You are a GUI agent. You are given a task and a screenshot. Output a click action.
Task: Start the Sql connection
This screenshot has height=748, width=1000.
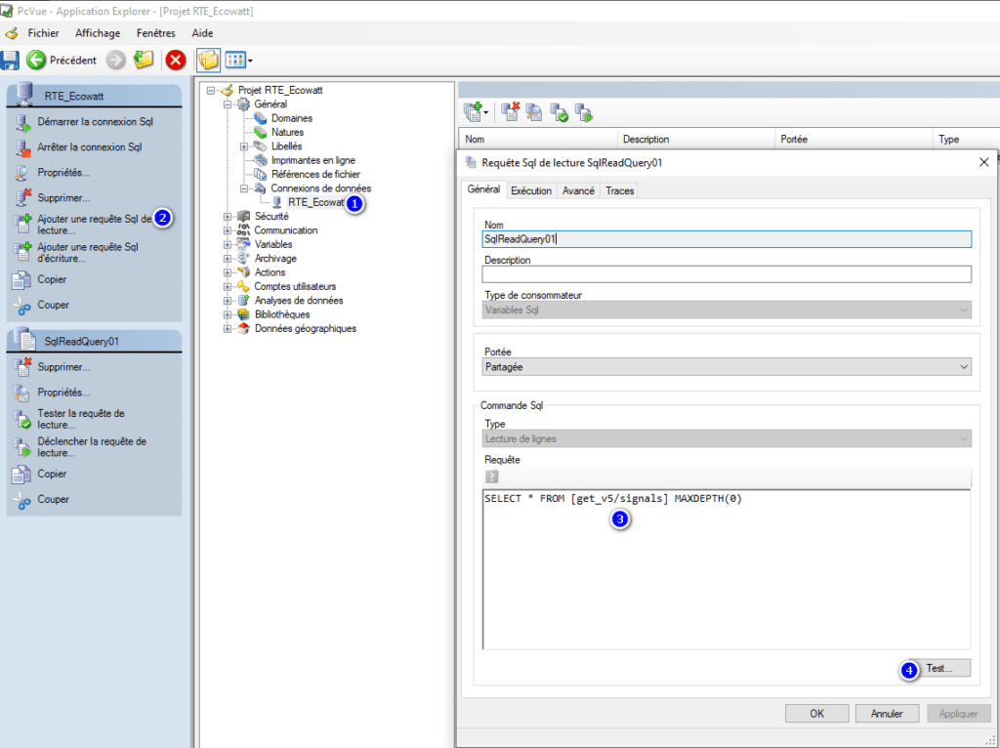pyautogui.click(x=95, y=122)
